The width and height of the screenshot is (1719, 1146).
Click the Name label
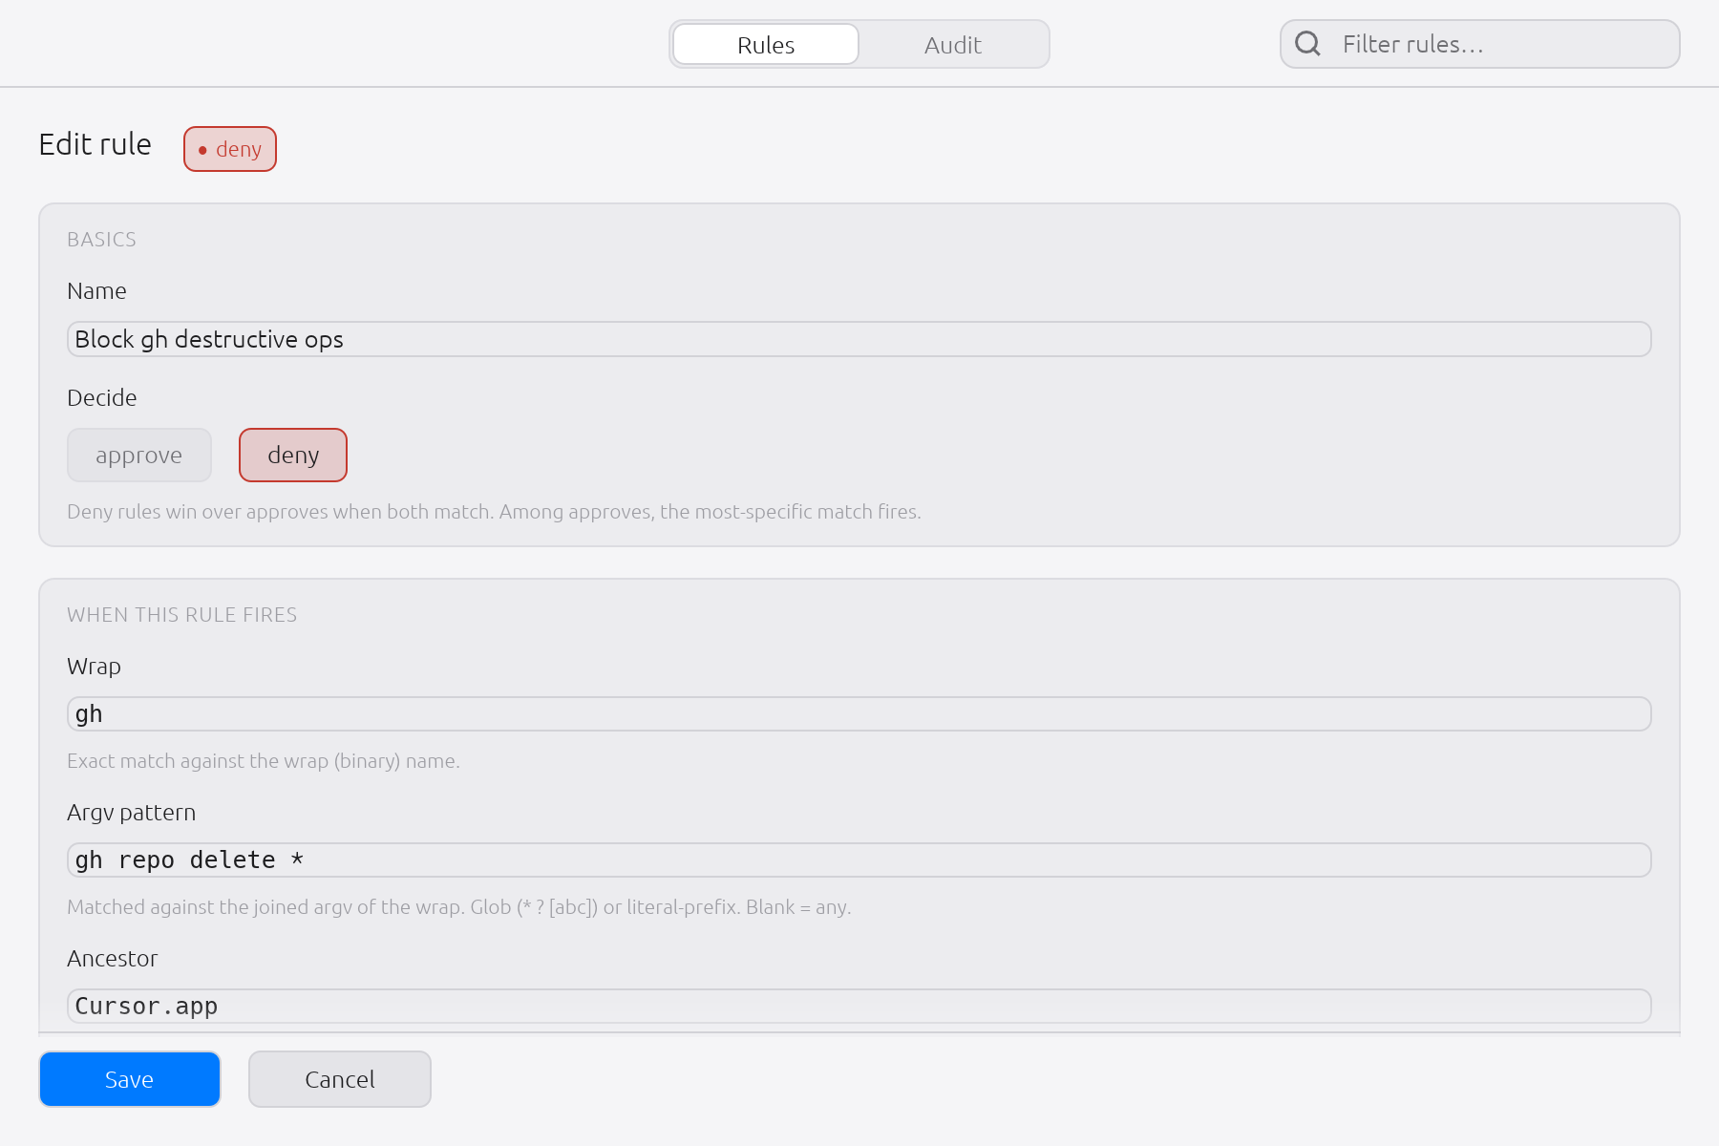[x=96, y=291]
